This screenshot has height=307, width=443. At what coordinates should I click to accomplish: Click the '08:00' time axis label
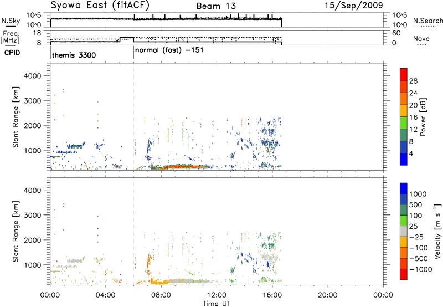pos(161,295)
